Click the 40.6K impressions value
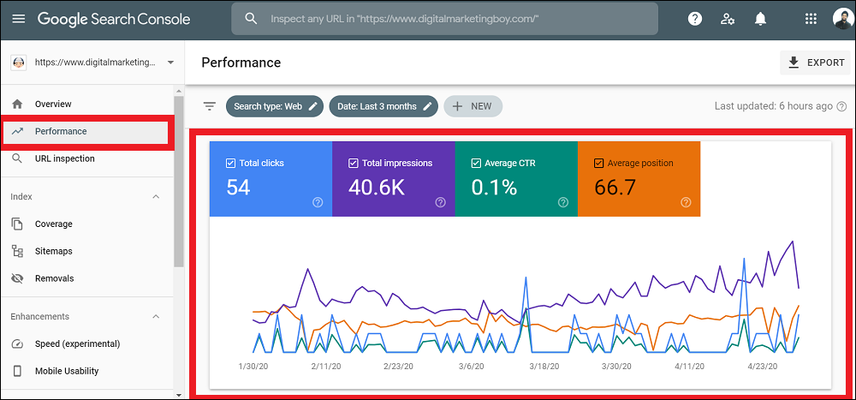The width and height of the screenshot is (856, 400). (x=377, y=188)
